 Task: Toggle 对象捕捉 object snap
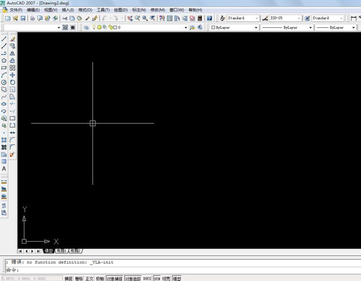[114, 279]
